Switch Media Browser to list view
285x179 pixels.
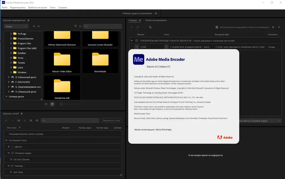(46, 104)
